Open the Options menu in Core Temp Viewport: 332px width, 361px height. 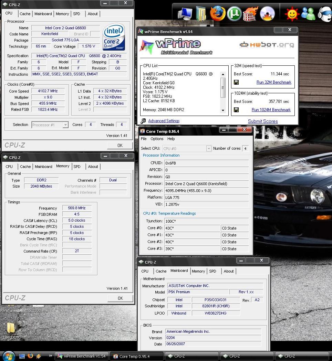coord(157,139)
